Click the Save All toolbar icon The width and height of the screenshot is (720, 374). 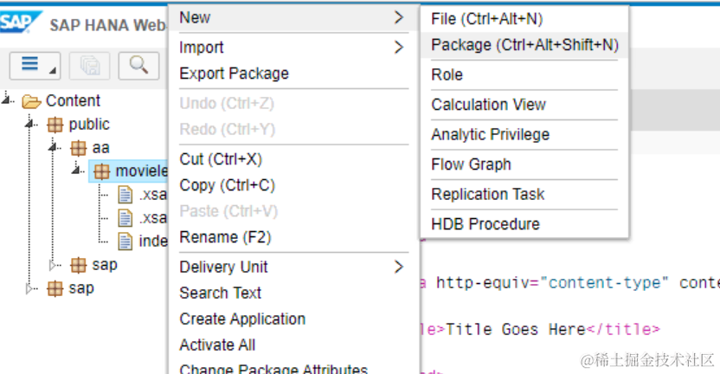pos(91,65)
